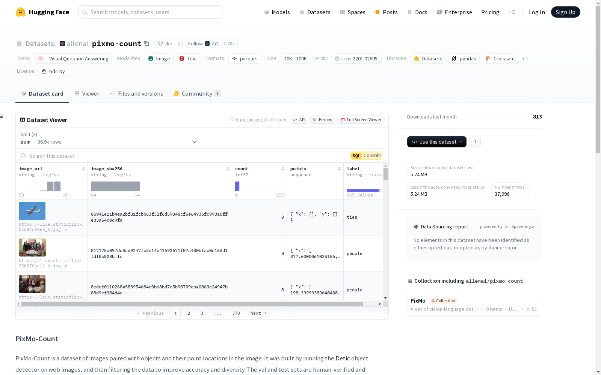Go to Models in the top navigation

(277, 12)
